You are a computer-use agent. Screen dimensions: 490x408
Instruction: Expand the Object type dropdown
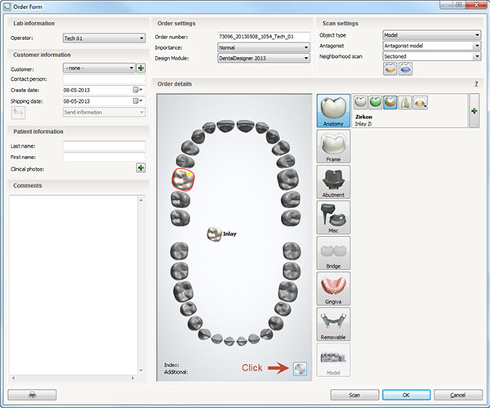point(431,35)
